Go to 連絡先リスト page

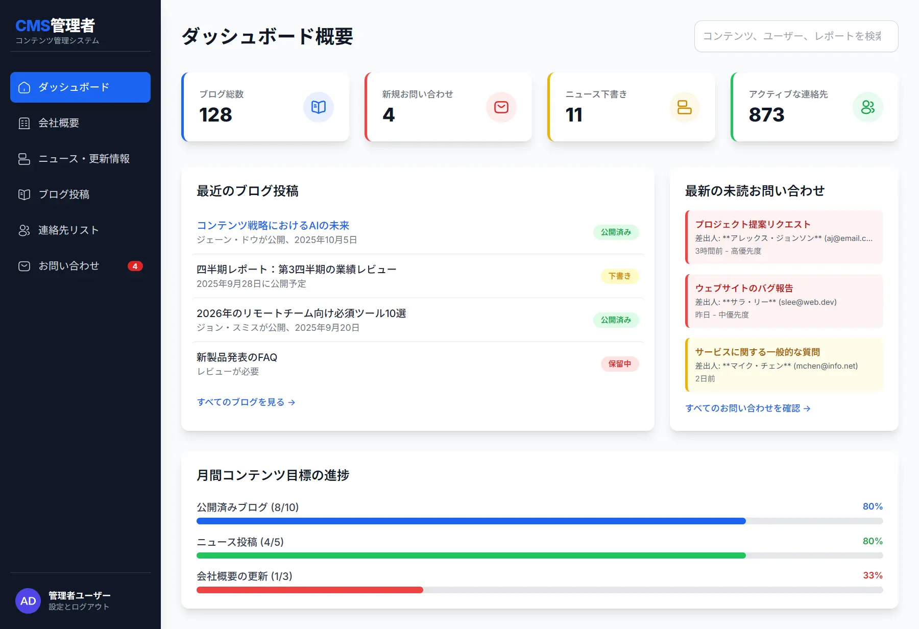[x=68, y=230]
